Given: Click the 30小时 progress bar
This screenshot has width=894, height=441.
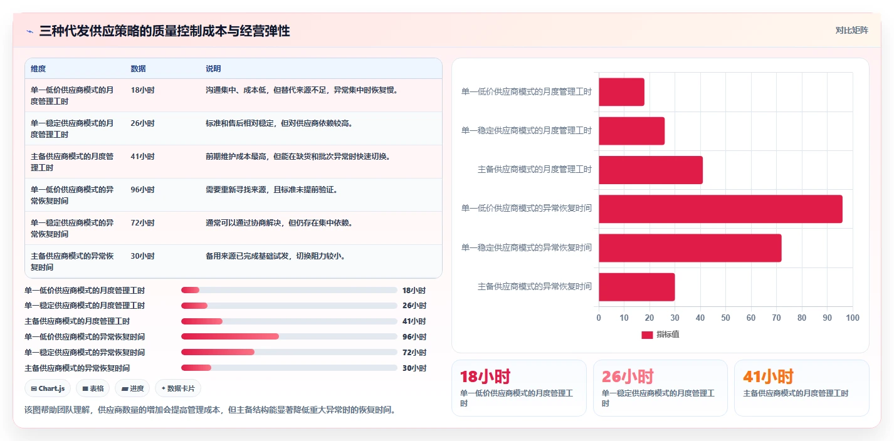Looking at the screenshot, I should (x=289, y=368).
